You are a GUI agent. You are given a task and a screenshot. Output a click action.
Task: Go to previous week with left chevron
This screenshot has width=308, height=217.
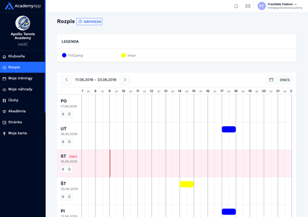[x=66, y=80]
